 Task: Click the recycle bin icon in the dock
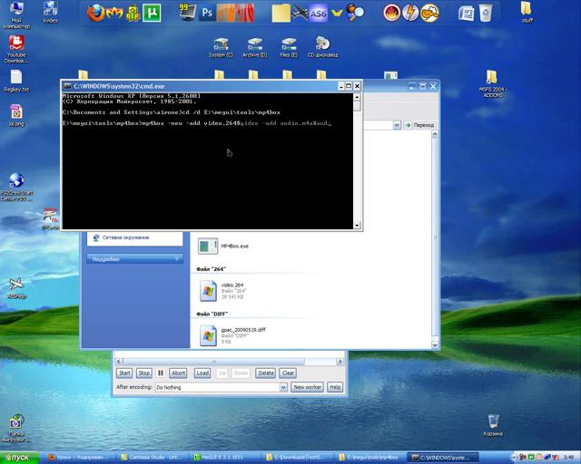coord(485,13)
